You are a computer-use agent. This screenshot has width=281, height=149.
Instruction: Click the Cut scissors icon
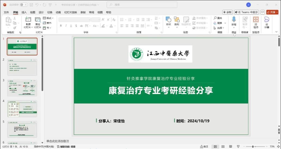15,18
